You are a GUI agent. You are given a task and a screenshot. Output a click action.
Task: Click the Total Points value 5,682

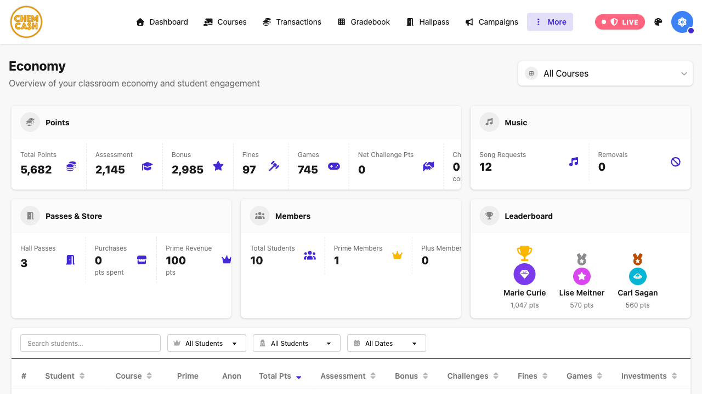[x=36, y=170]
